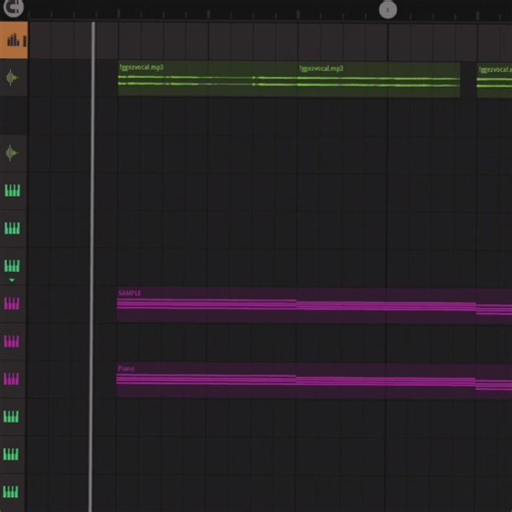The image size is (512, 512).
Task: Select the bottom-most green keyboard track icon
Action: tap(11, 492)
